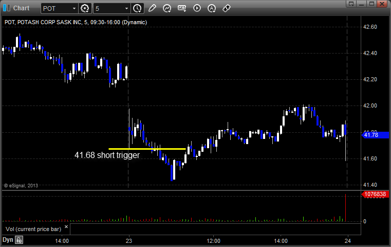Click the play bar replay icon

[197, 8]
